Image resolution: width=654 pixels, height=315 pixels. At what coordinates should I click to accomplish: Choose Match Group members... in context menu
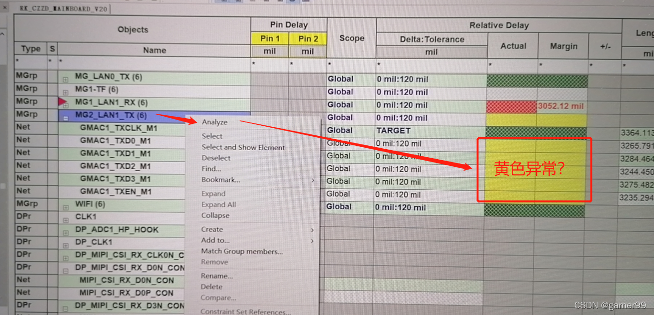(x=242, y=251)
